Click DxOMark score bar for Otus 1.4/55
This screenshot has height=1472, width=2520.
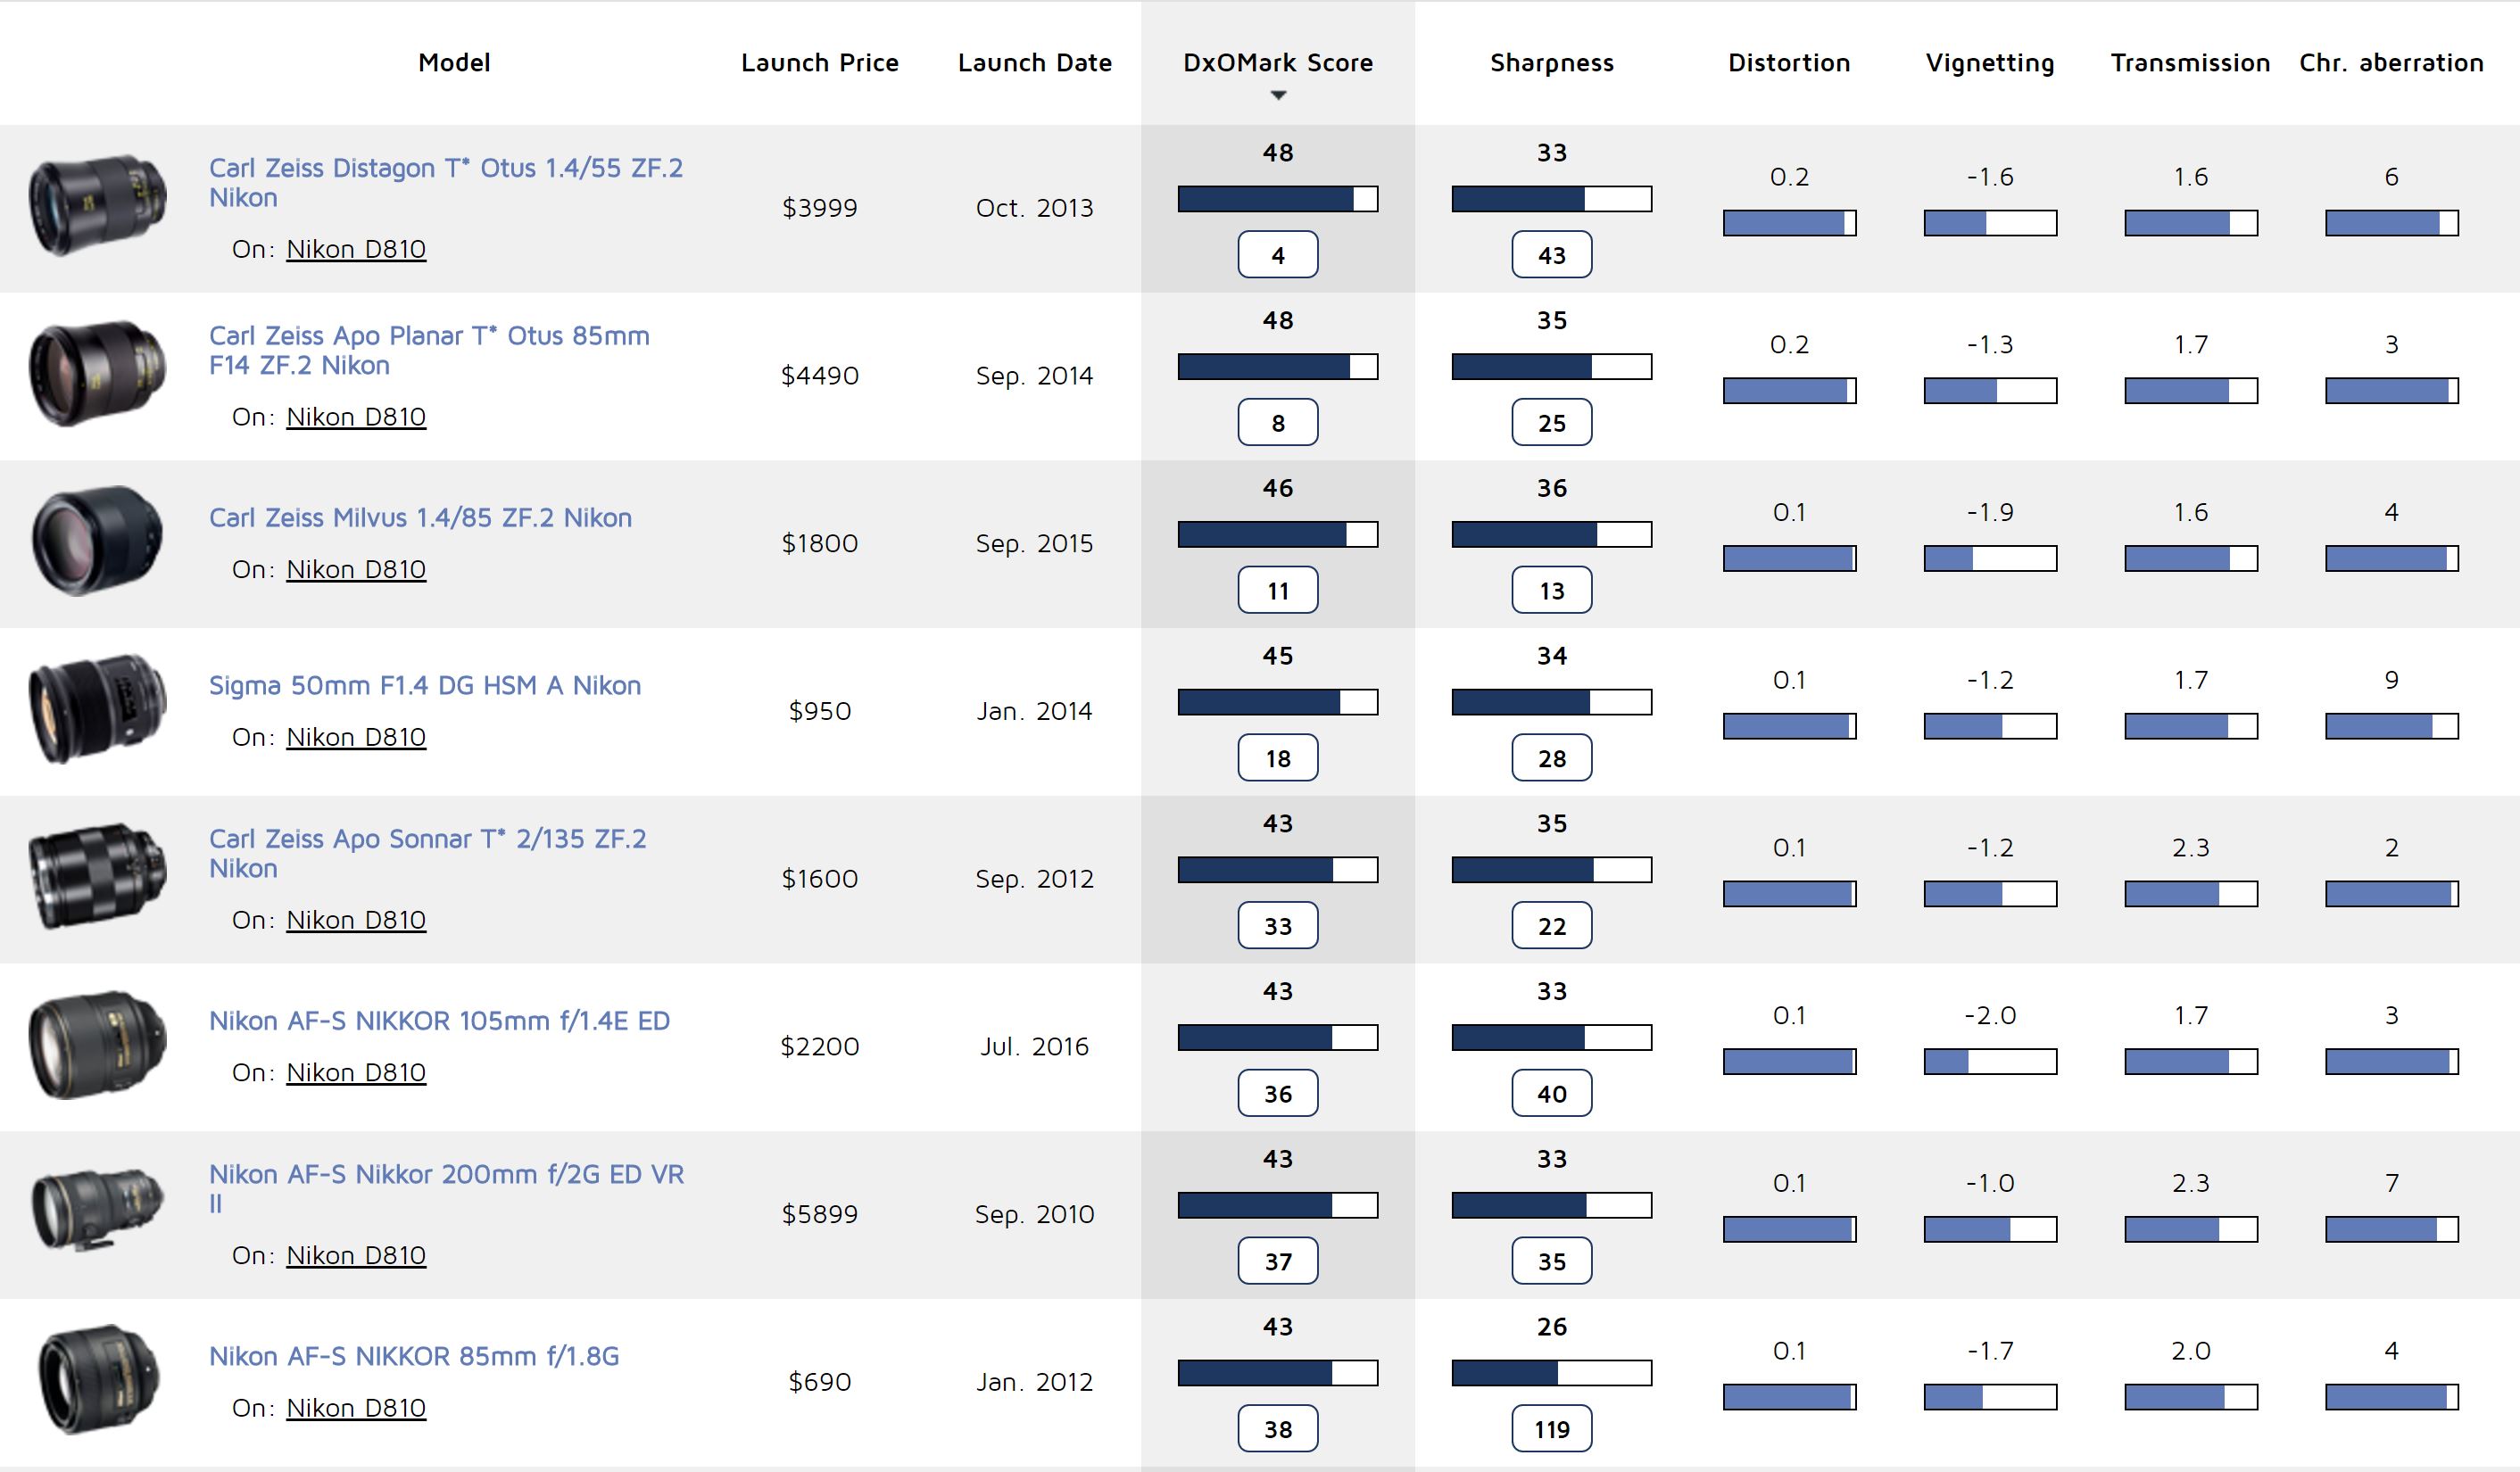pos(1277,199)
